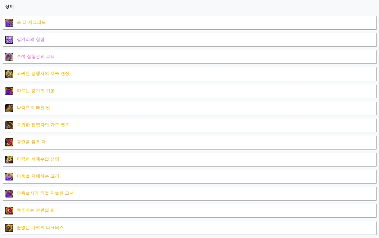Click the 장비 section header
The image size is (379, 238).
coord(10,6)
